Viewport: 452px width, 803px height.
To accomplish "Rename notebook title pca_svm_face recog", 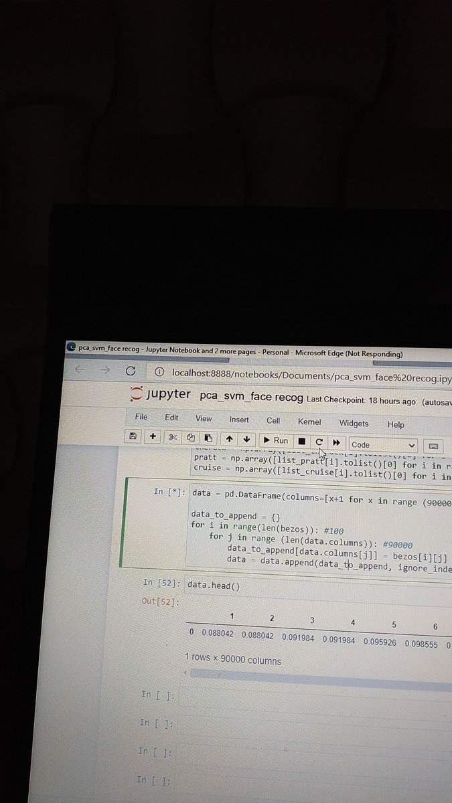I will coord(251,397).
